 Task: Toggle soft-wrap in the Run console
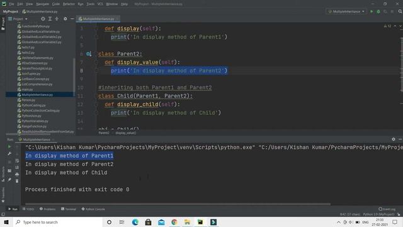17,161
